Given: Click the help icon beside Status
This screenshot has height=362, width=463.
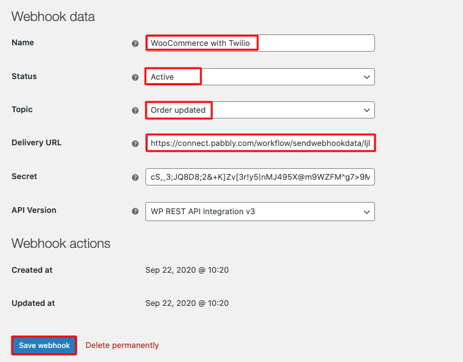Looking at the screenshot, I should pos(135,77).
